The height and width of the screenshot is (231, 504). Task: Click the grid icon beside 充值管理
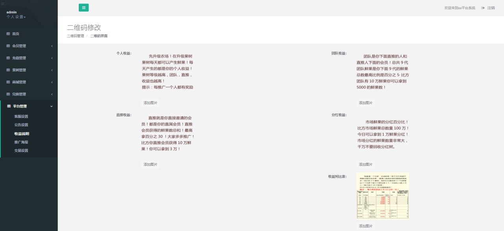pyautogui.click(x=8, y=58)
